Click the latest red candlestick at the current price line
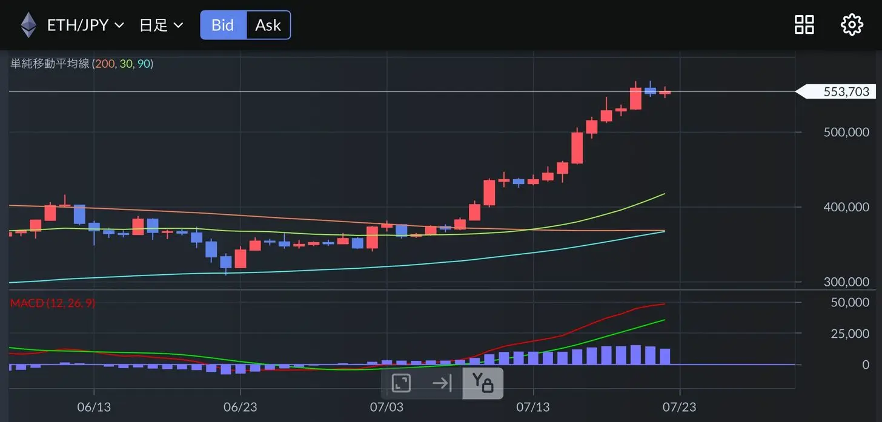This screenshot has width=882, height=422. tap(665, 93)
